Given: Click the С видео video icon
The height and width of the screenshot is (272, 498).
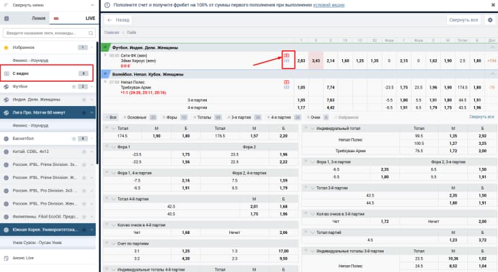Looking at the screenshot, I should click(x=6, y=73).
